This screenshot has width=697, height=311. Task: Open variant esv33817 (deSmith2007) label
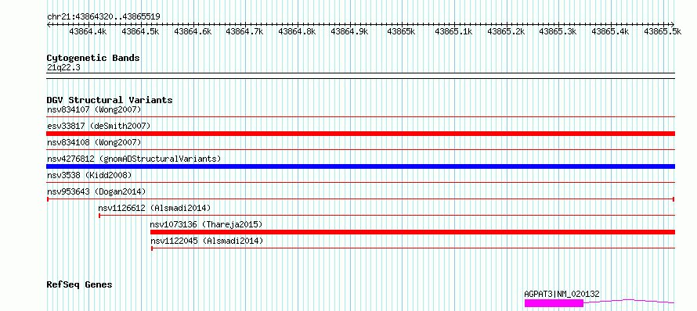[x=99, y=126]
